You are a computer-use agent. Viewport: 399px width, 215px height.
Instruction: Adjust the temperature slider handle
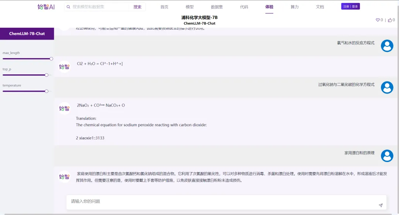click(47, 91)
